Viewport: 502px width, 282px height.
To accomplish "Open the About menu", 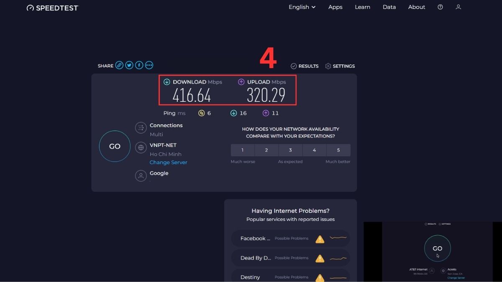I will coord(417,7).
